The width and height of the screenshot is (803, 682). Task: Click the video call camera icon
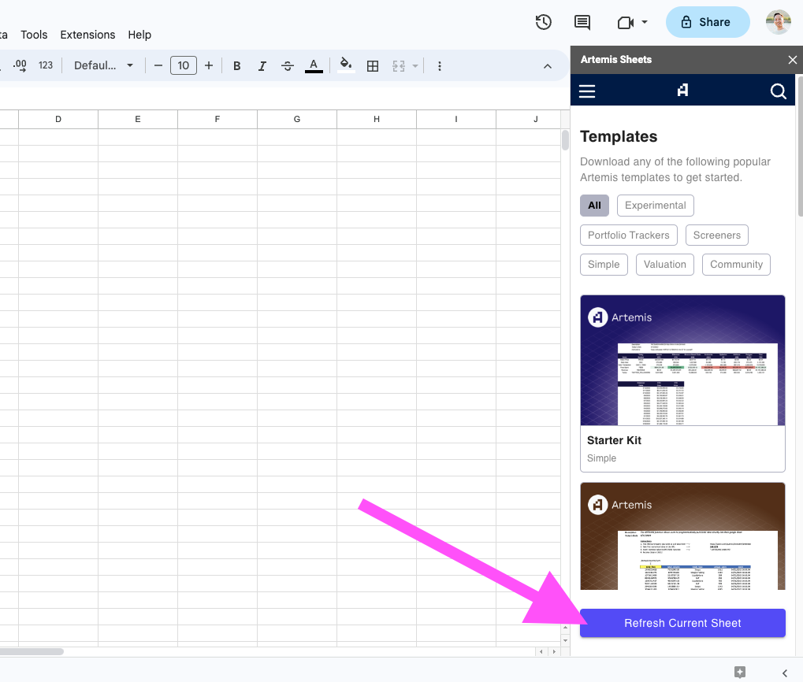[625, 23]
